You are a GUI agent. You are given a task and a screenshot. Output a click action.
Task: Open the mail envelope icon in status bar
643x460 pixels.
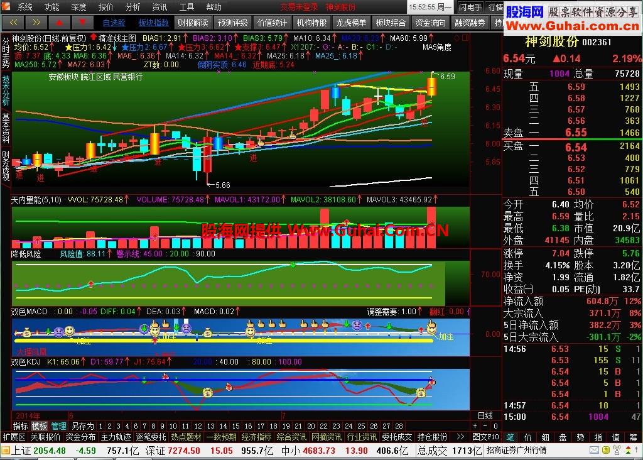tap(594, 450)
